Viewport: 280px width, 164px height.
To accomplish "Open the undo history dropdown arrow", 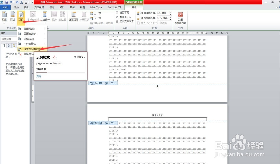I will [x=14, y=2].
